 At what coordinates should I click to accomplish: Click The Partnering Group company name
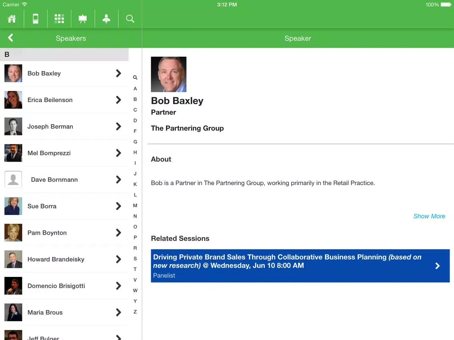coord(187,128)
